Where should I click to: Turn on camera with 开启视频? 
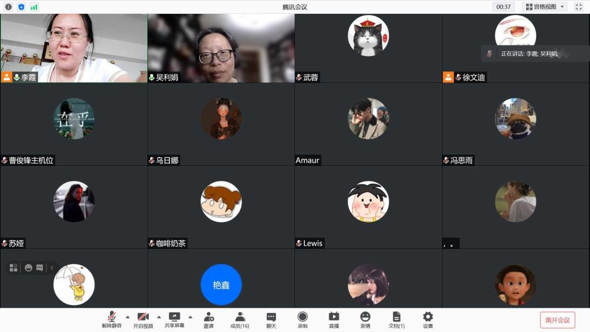[x=143, y=319]
